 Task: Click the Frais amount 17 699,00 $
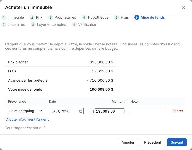click(103, 71)
